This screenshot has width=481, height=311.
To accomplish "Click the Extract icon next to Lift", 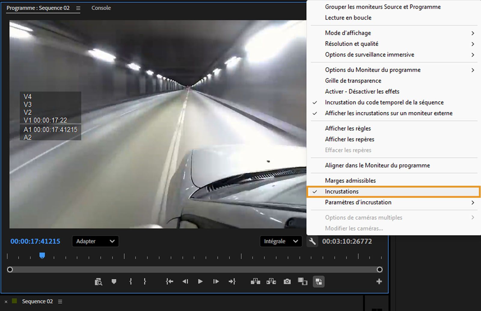I will [x=271, y=281].
